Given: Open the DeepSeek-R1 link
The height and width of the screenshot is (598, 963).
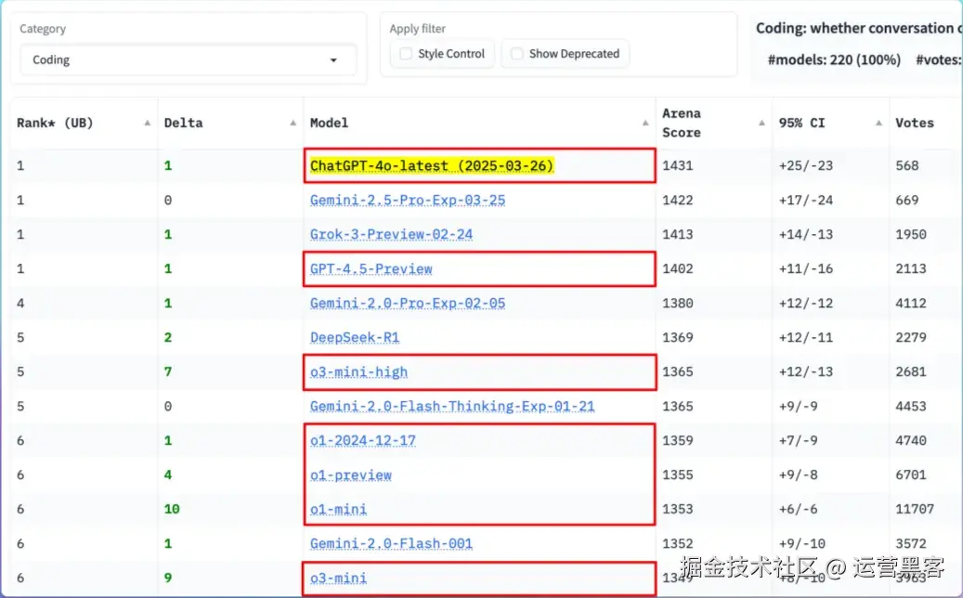Looking at the screenshot, I should 355,338.
